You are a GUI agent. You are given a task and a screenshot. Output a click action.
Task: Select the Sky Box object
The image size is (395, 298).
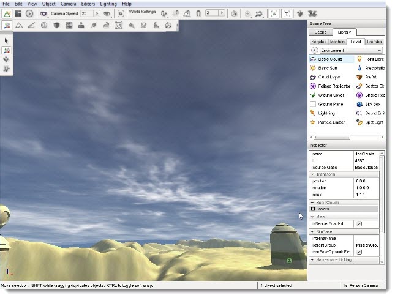[x=372, y=104]
